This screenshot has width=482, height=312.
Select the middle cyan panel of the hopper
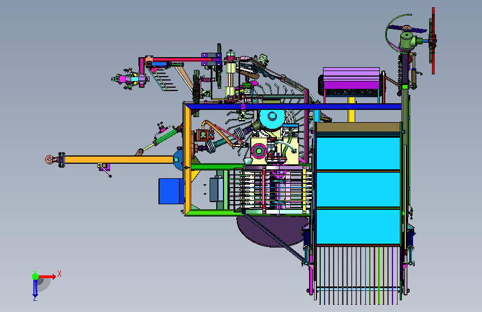[x=358, y=189]
